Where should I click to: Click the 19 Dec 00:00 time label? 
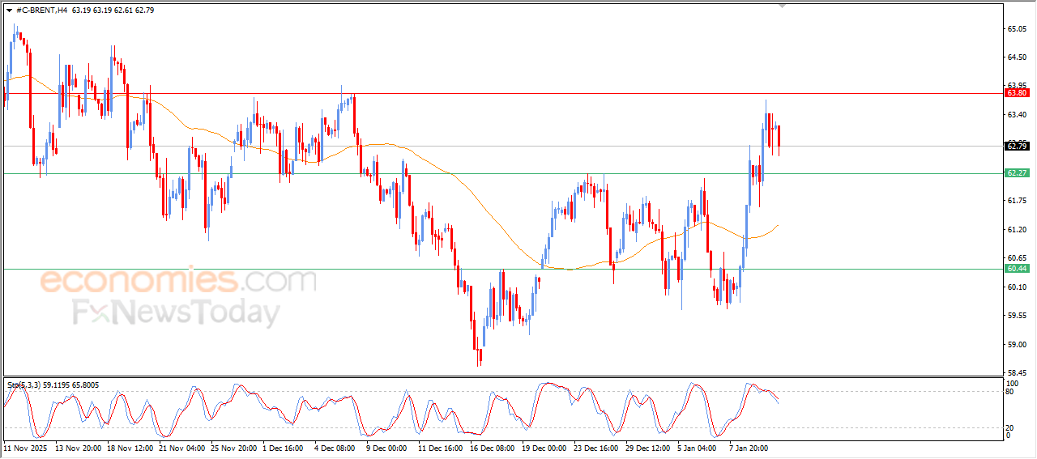[x=545, y=447]
